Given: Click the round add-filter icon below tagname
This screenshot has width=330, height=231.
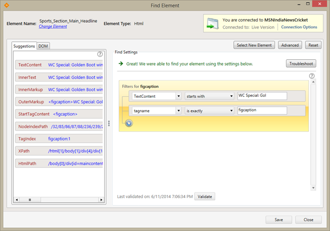Looking at the screenshot, I should [x=129, y=123].
